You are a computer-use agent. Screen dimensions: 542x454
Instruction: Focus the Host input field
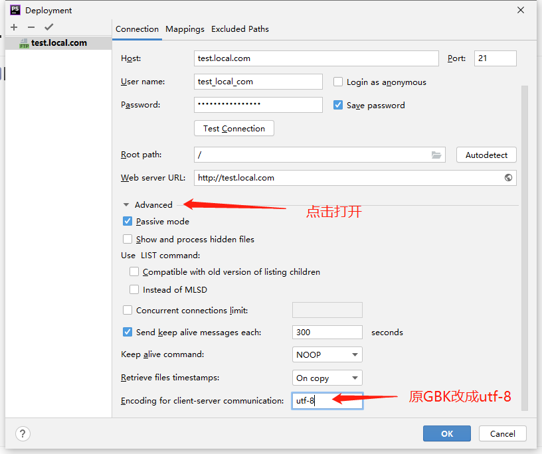(316, 58)
